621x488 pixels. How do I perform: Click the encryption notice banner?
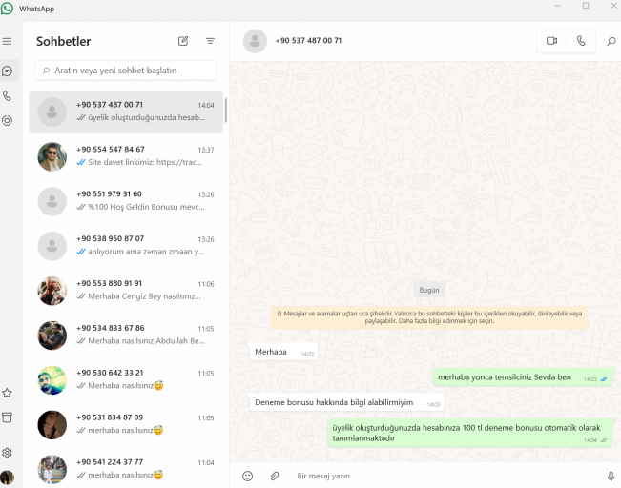coord(429,317)
